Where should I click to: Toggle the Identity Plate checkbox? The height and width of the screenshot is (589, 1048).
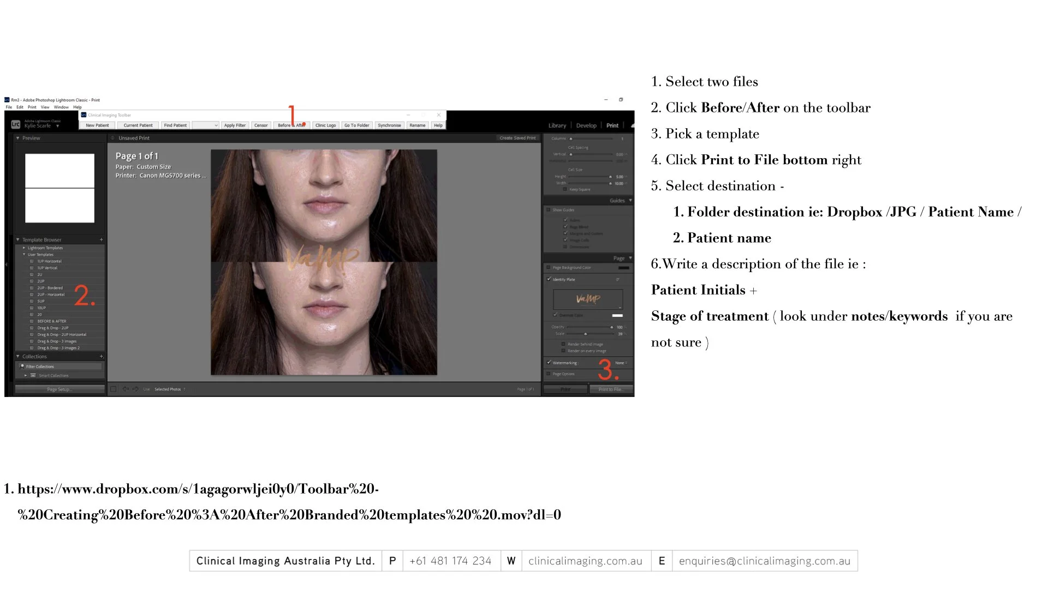549,279
